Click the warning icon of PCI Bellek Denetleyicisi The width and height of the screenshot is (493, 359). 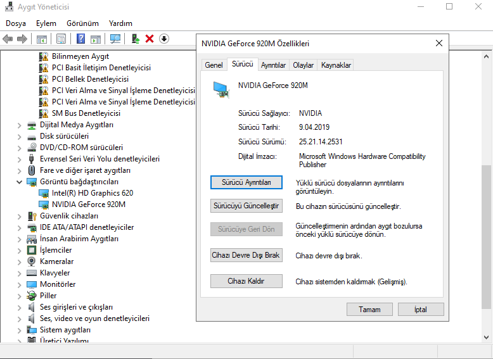43,79
